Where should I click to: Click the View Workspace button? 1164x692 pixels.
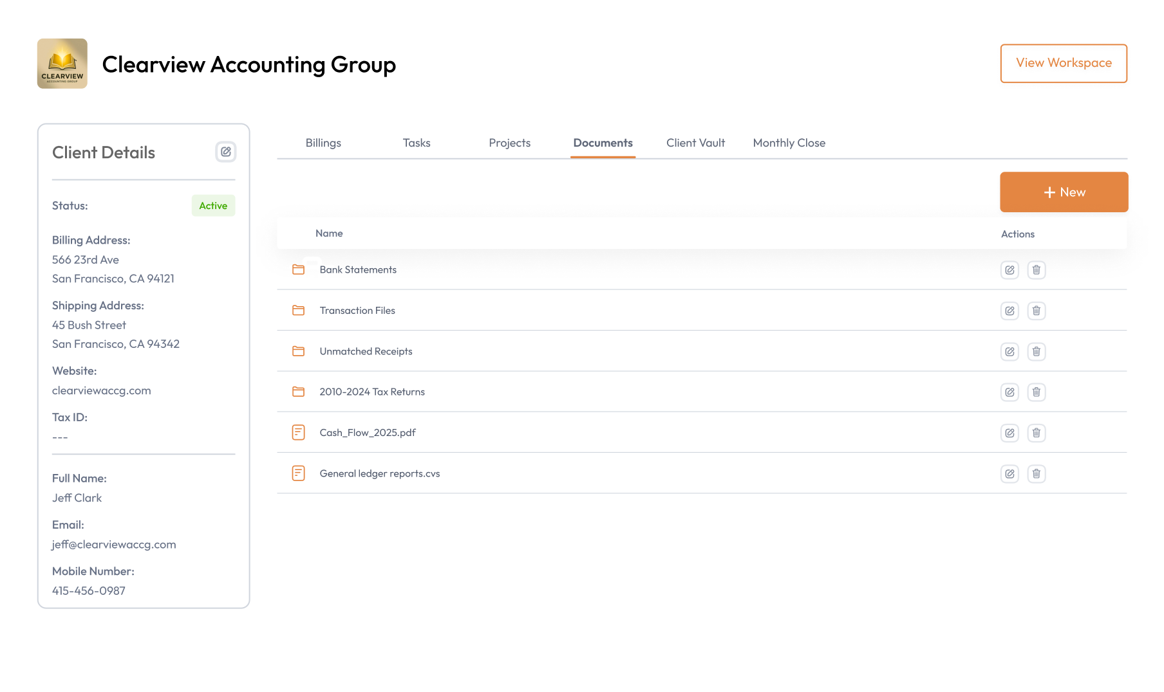click(1063, 63)
